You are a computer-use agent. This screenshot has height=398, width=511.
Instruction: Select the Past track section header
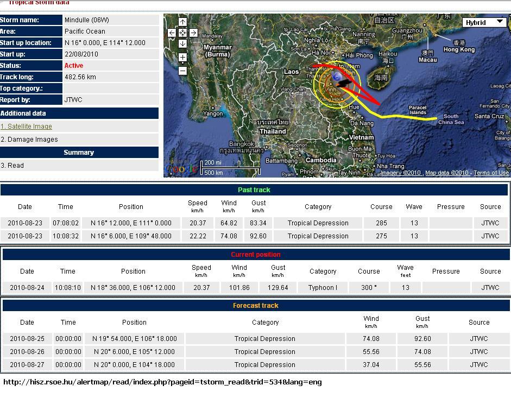pyautogui.click(x=254, y=190)
